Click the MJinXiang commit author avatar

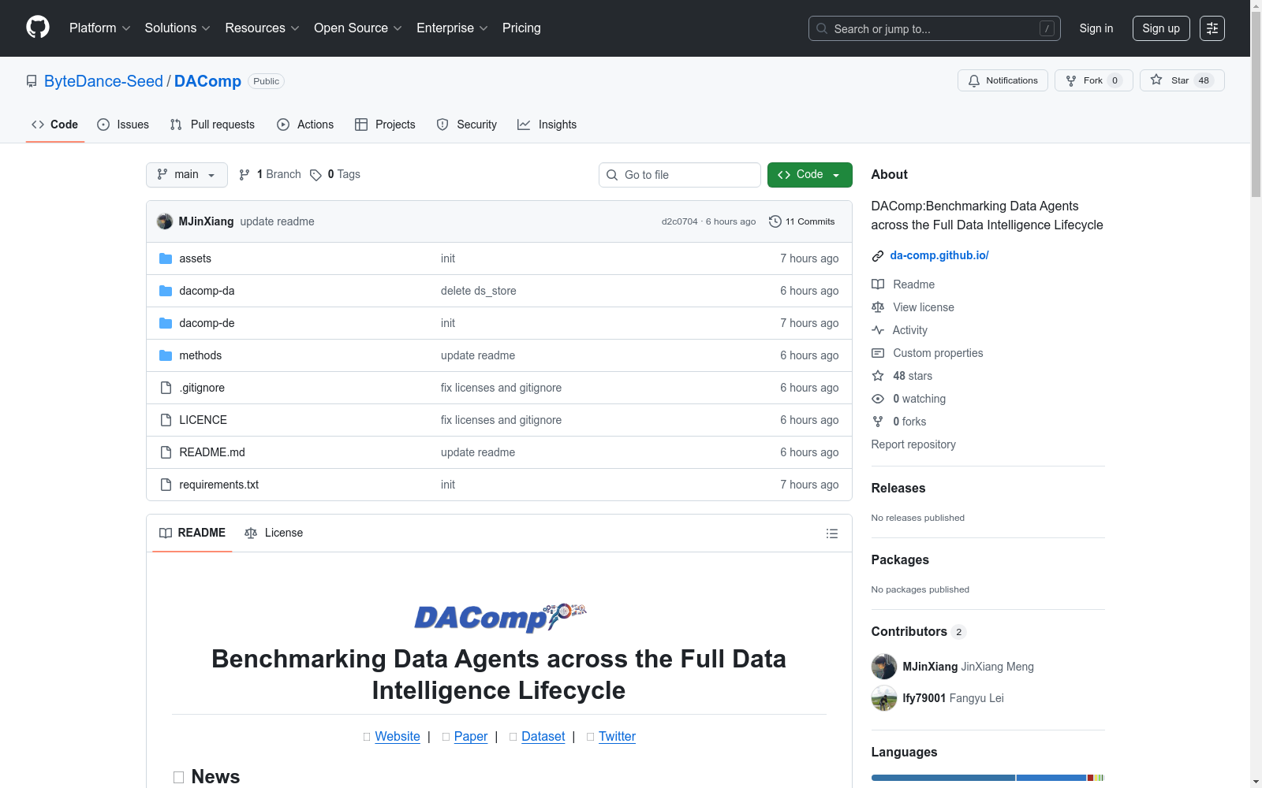click(165, 221)
